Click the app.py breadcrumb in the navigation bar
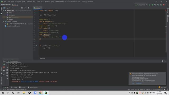This screenshot has height=95, width=169. click(15, 5)
